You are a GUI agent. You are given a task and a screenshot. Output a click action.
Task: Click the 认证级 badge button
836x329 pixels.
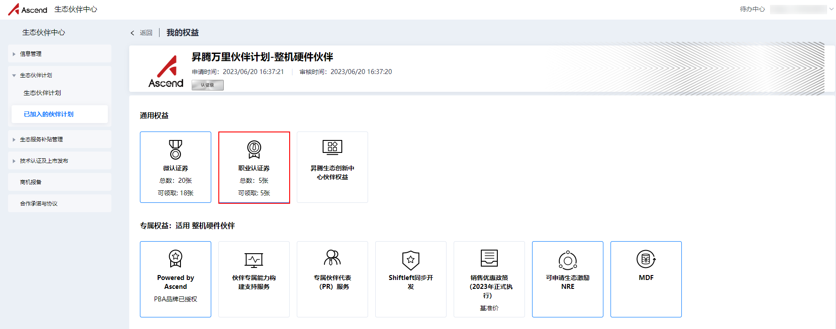[208, 85]
